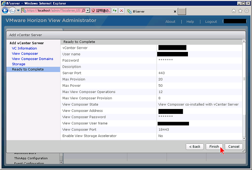The image size is (252, 170).
Task: Click the < Back button
Action: (x=195, y=147)
